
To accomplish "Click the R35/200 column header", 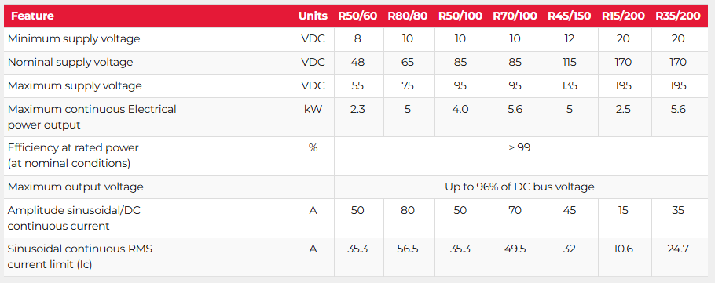I will coord(678,16).
